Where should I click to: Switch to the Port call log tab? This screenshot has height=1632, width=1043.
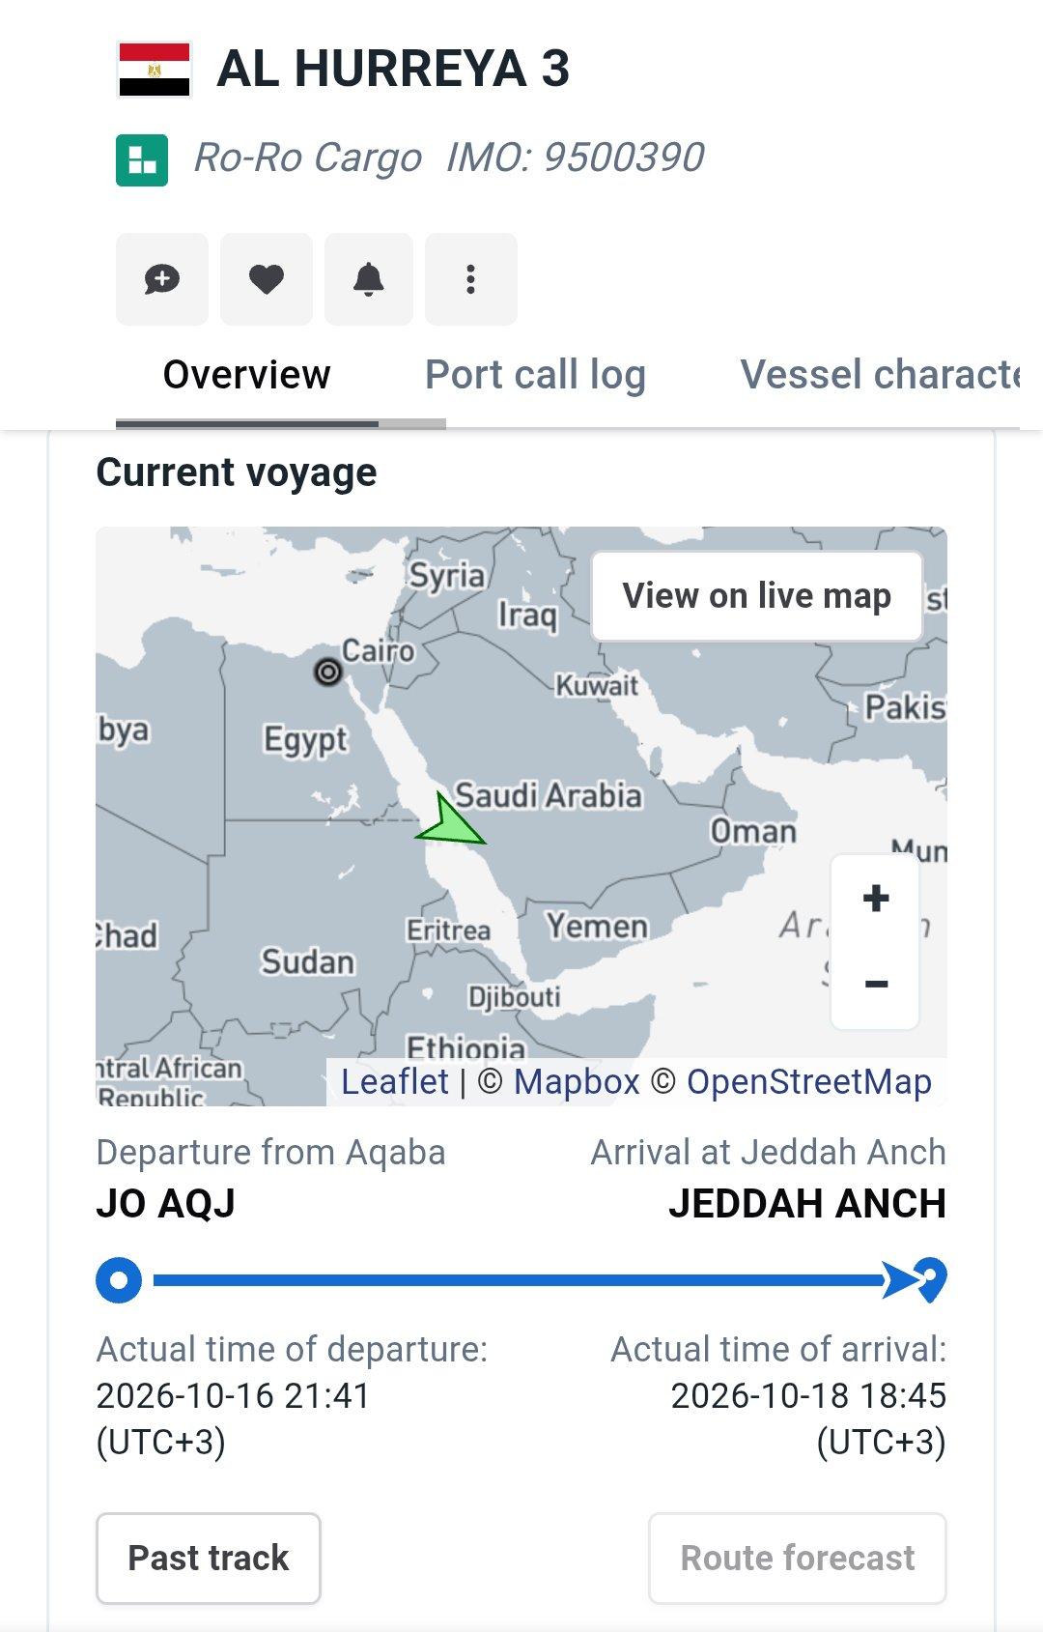tap(535, 375)
